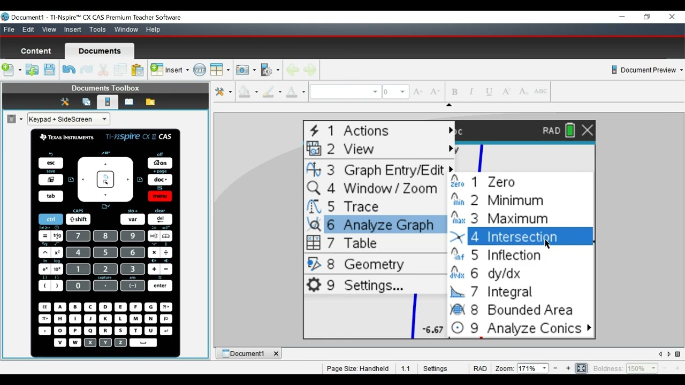The width and height of the screenshot is (685, 385).
Task: Click the enter key on keypad
Action: click(x=159, y=286)
